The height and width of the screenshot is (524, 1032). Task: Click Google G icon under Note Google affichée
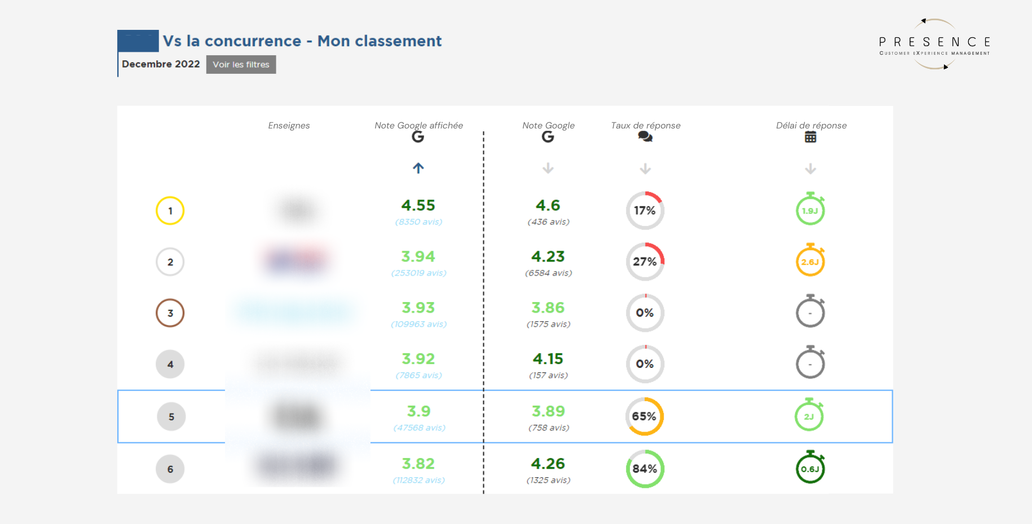tap(418, 137)
